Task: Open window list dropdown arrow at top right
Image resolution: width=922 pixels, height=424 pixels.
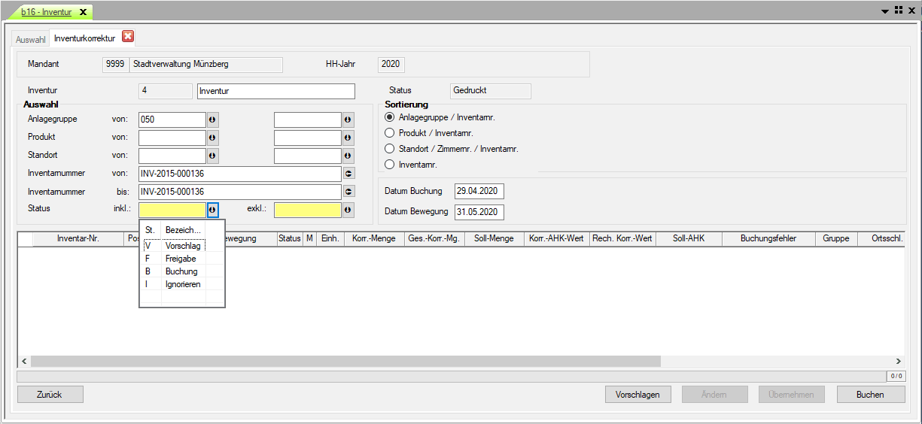Action: pyautogui.click(x=886, y=11)
